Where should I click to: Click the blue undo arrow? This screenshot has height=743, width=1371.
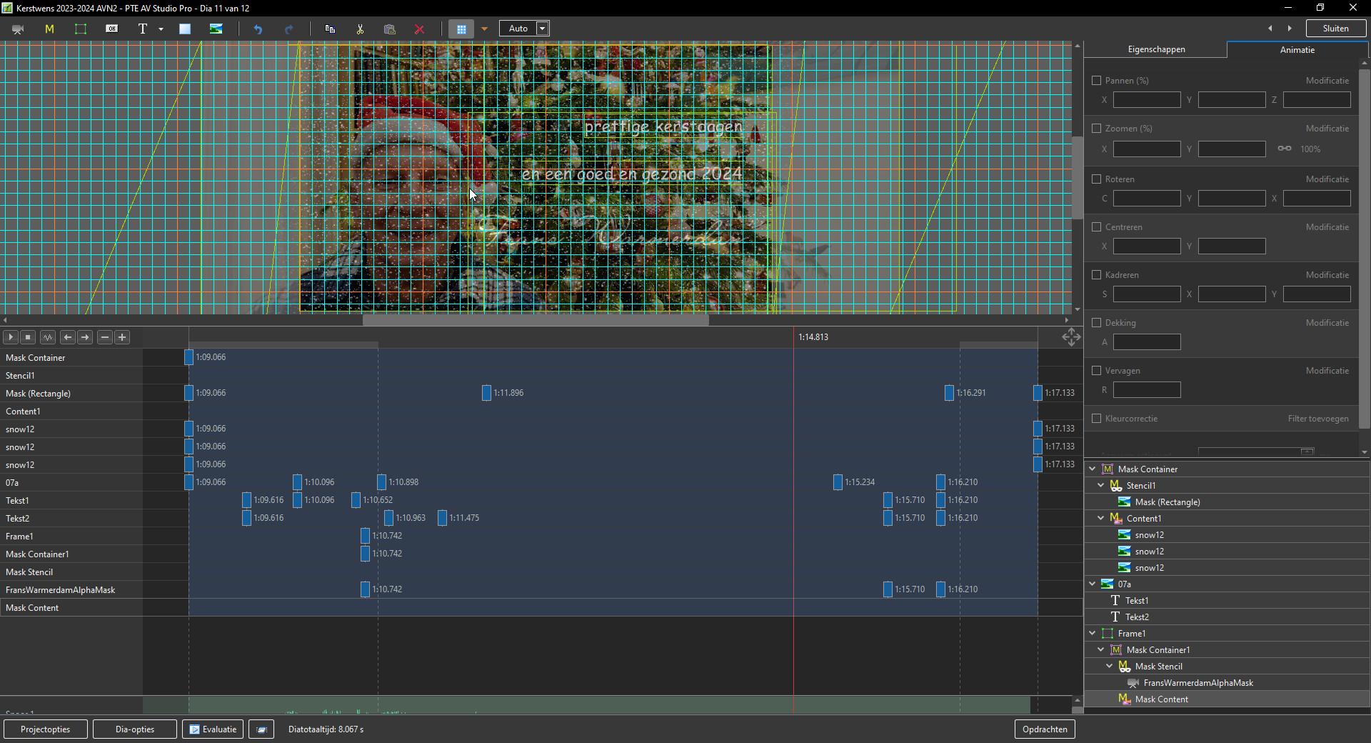click(x=258, y=29)
